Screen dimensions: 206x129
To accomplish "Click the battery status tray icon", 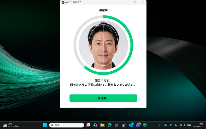I will tap(189, 125).
